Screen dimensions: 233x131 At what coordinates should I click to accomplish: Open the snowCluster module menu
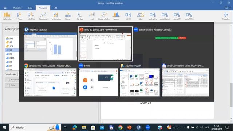[165, 16]
